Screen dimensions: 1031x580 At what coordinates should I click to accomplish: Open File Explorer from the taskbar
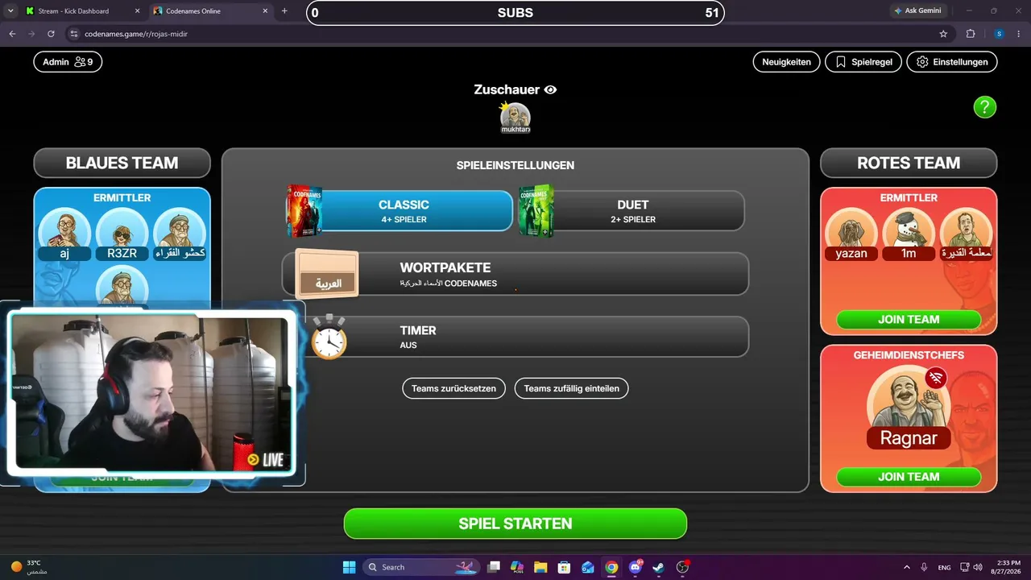[540, 567]
